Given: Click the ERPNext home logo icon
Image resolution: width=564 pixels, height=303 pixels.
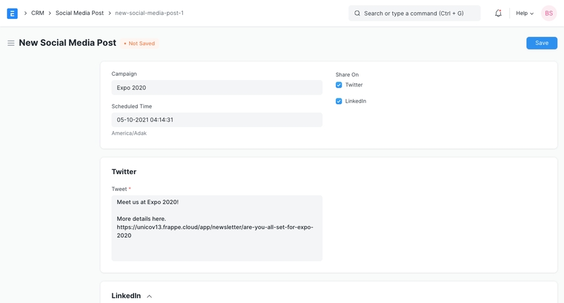Looking at the screenshot, I should tap(12, 13).
